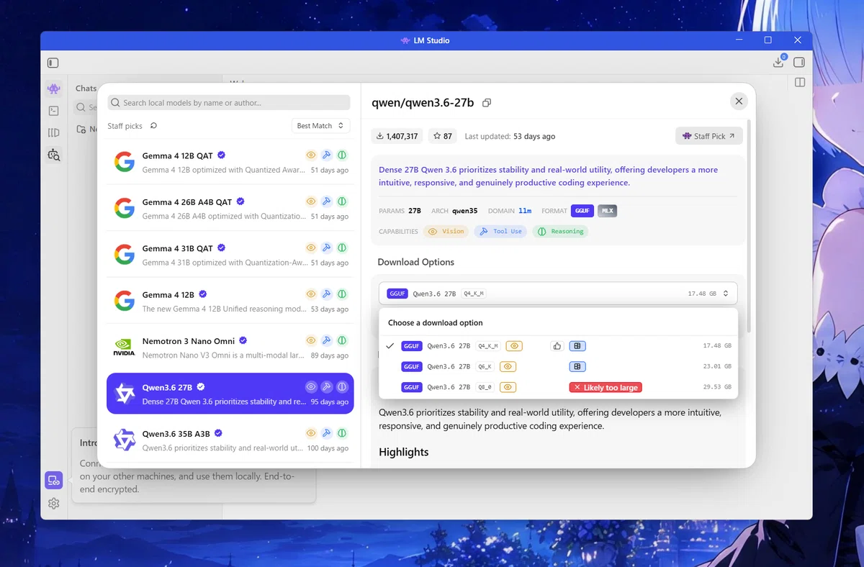Choose the Q4_K_M 17.48 GB download option
Image resolution: width=864 pixels, height=567 pixels.
point(558,346)
